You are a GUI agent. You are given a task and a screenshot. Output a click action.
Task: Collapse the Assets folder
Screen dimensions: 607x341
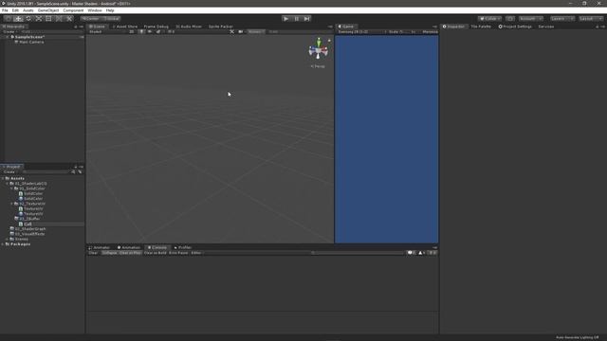pos(3,178)
